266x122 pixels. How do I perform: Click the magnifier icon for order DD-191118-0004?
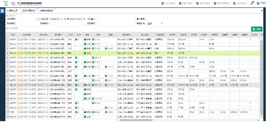18,85
